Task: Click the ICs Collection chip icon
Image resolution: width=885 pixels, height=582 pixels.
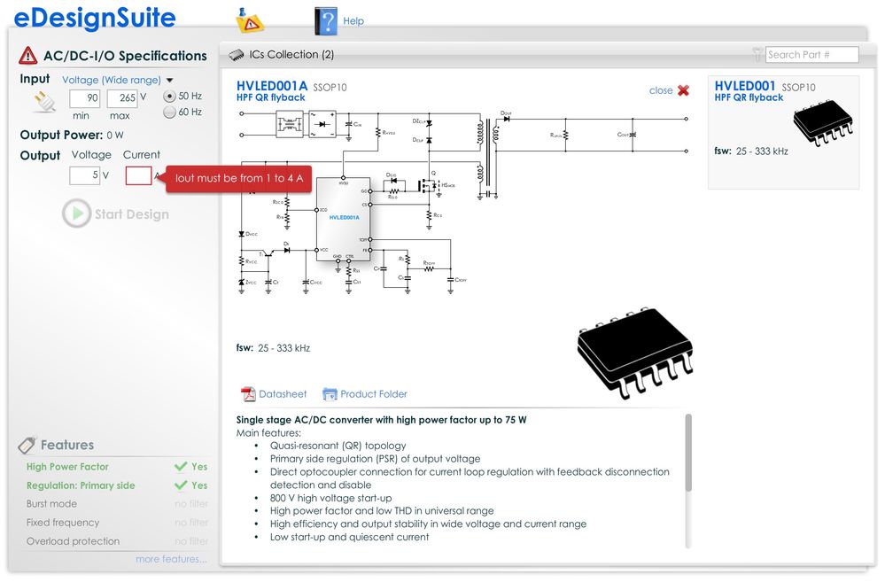Action: 236,55
